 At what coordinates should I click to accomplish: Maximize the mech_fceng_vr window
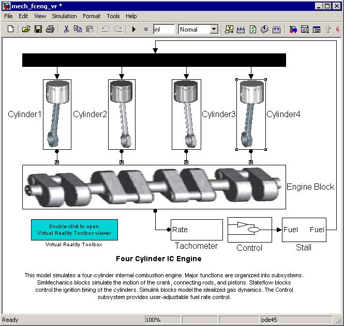[327, 6]
